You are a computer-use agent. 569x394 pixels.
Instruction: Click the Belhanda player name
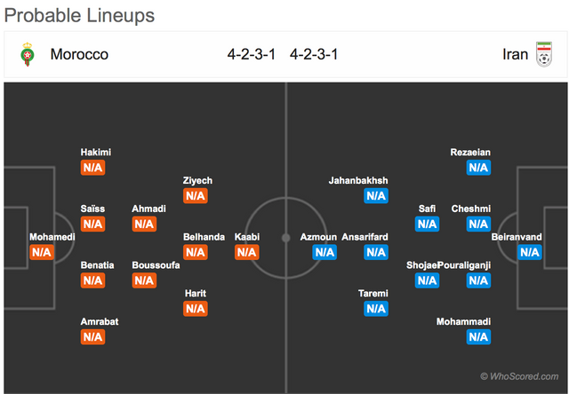[x=204, y=237]
